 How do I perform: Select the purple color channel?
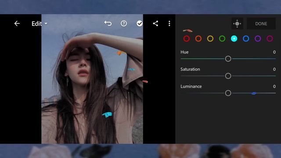[258, 39]
